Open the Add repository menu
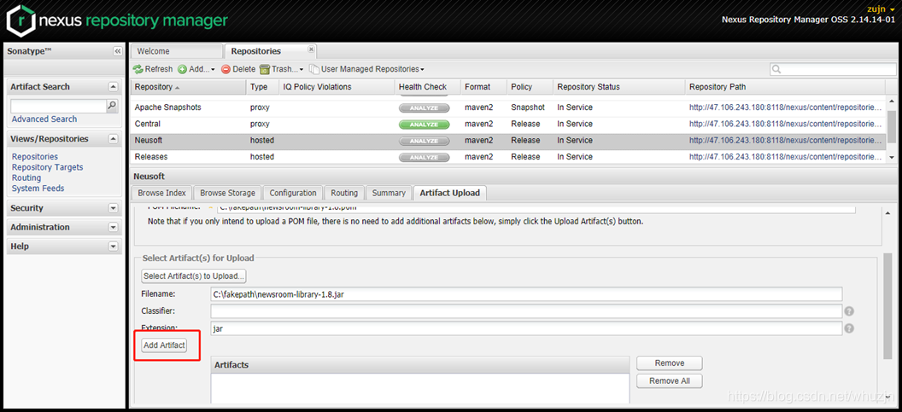This screenshot has width=902, height=412. (x=196, y=69)
